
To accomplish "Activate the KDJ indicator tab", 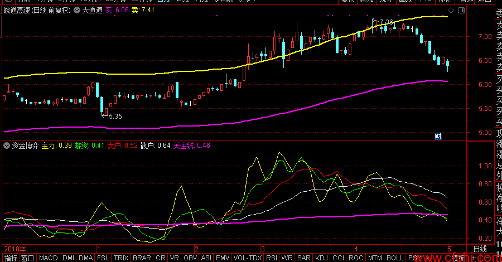I will point(321,258).
